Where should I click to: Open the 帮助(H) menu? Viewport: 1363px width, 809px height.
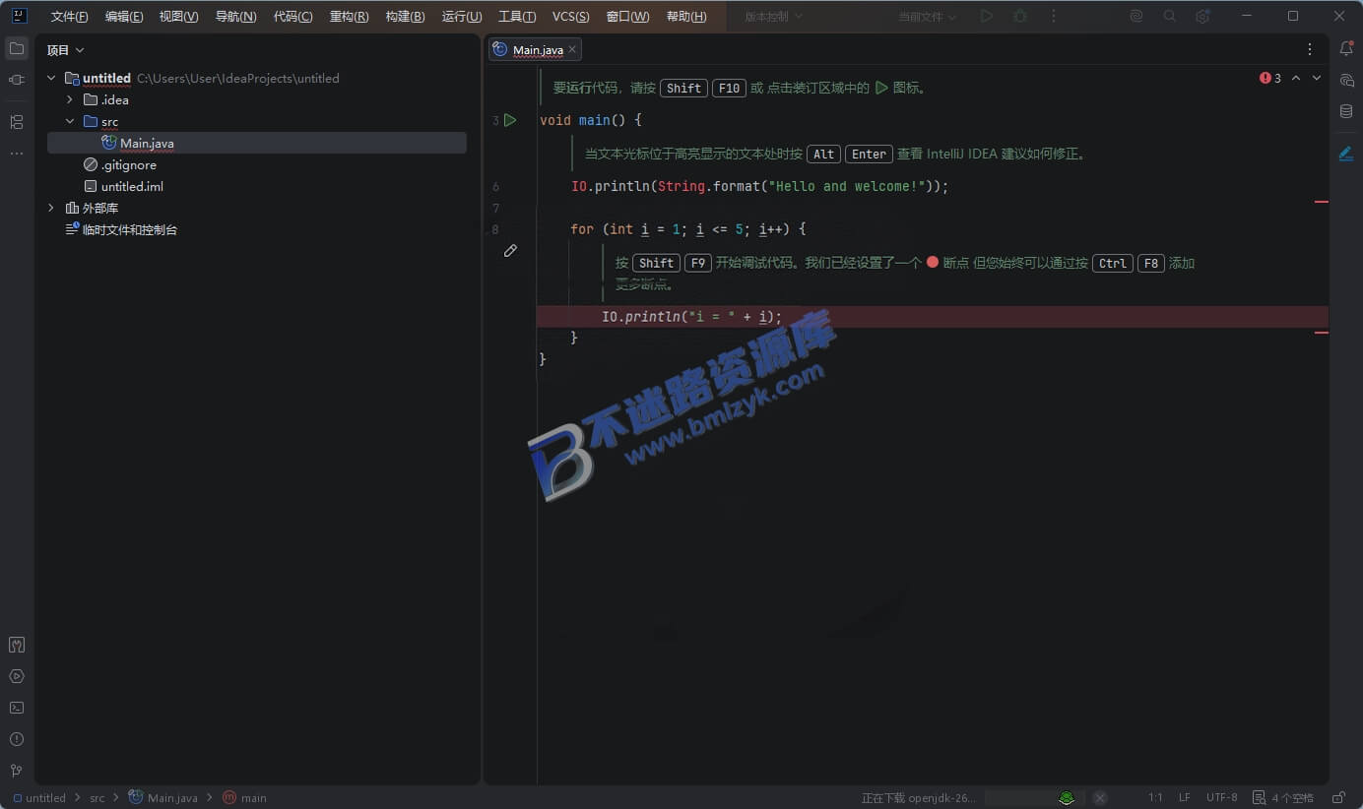[x=686, y=17]
